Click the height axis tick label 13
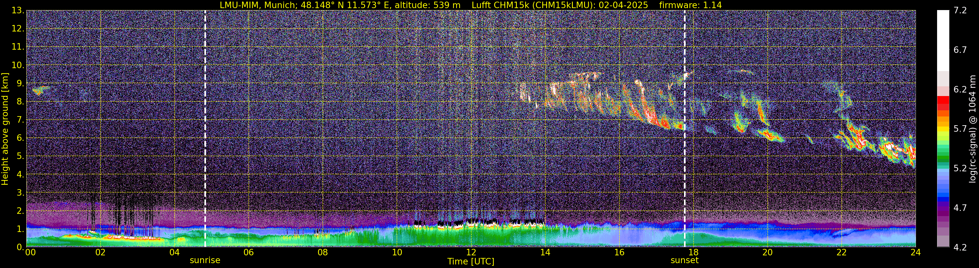979x268 pixels. (x=18, y=11)
